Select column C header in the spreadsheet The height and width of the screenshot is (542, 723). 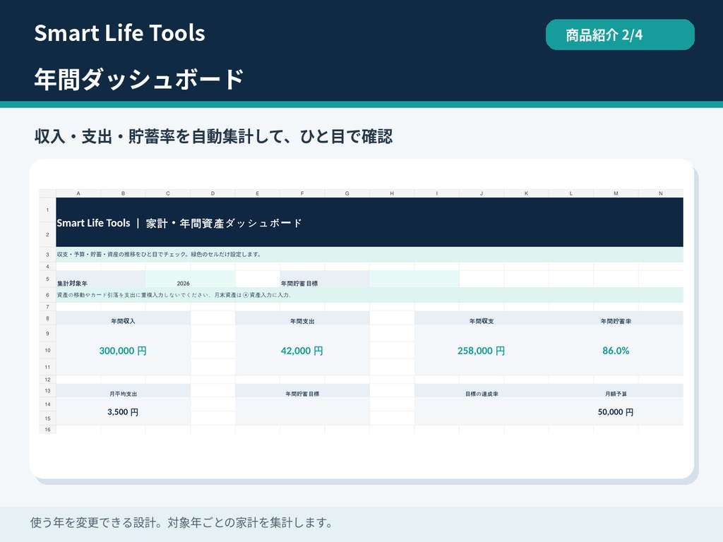[168, 193]
